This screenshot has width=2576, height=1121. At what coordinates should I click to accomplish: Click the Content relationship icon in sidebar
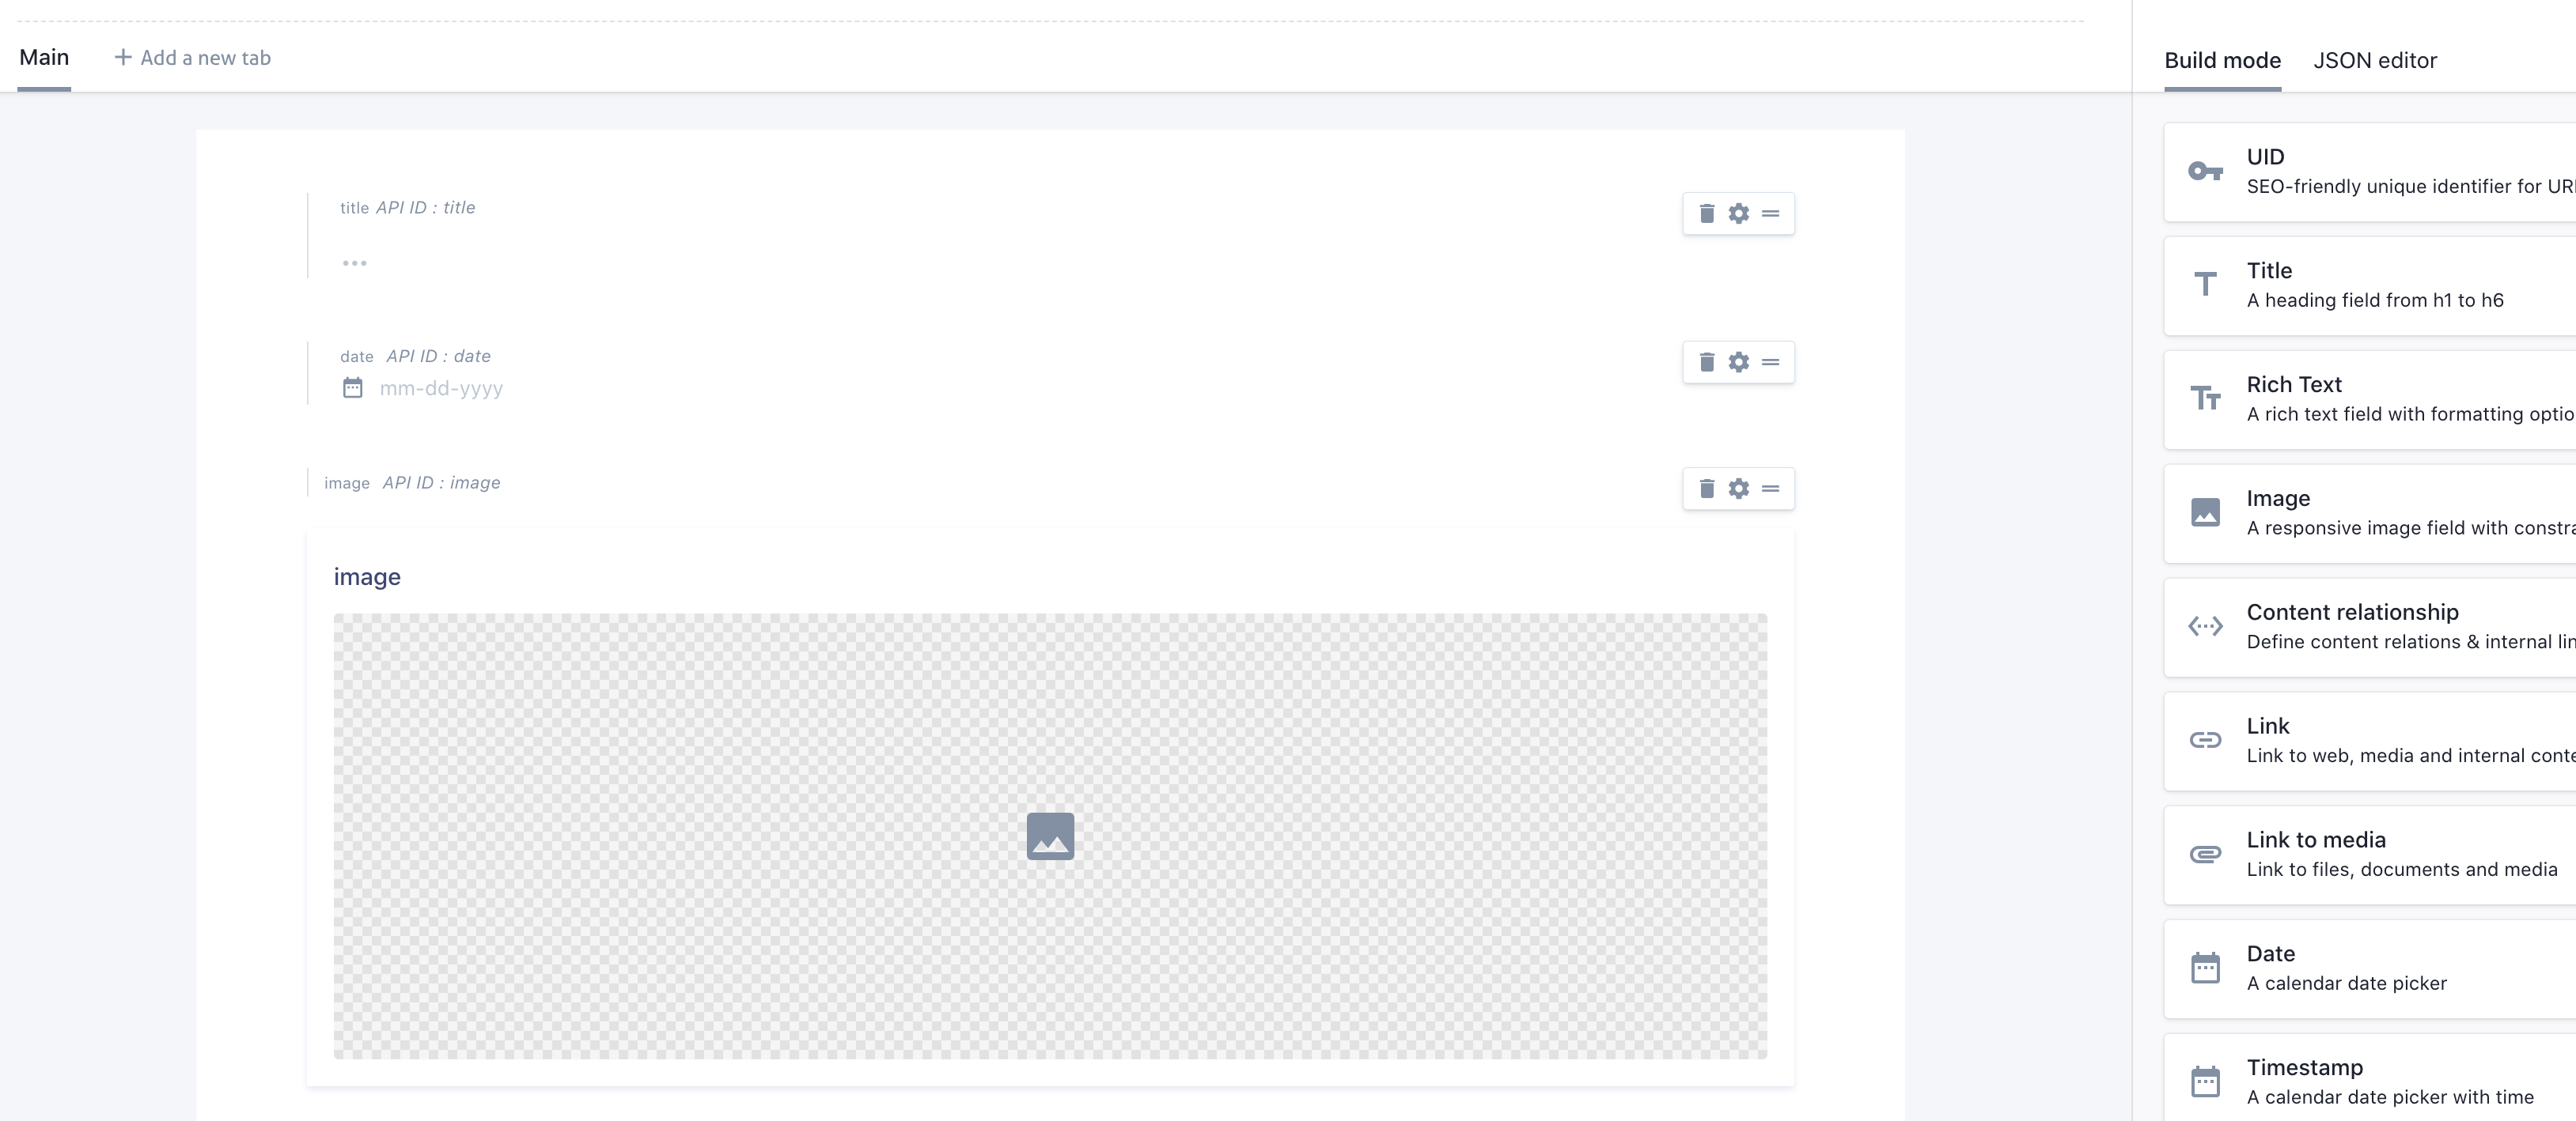[2205, 625]
